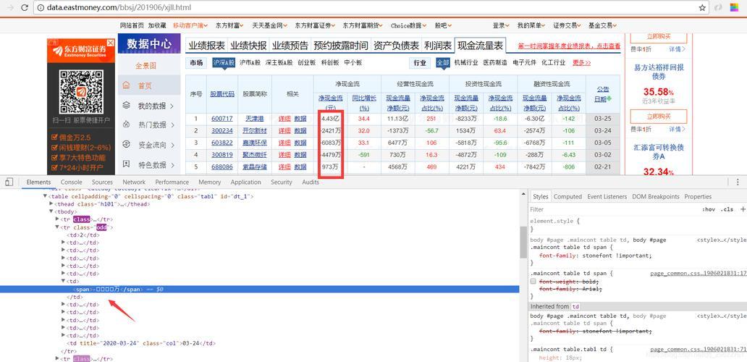
Task: Collapse the td containing the selected span
Action: pos(64,282)
